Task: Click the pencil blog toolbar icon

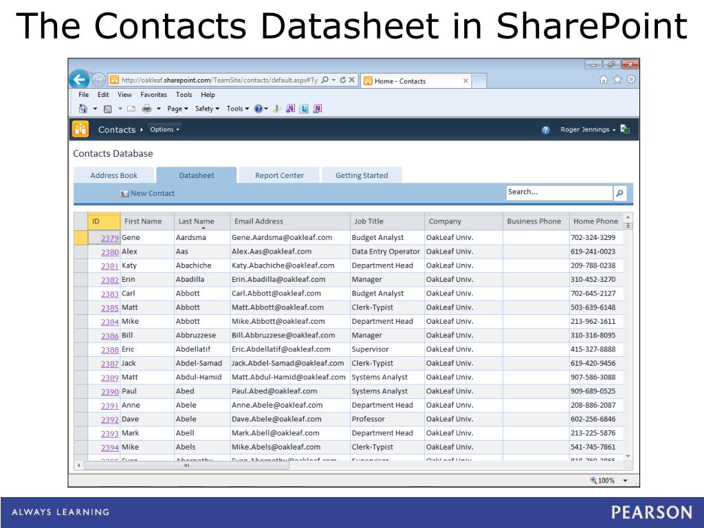Action: coord(277,109)
